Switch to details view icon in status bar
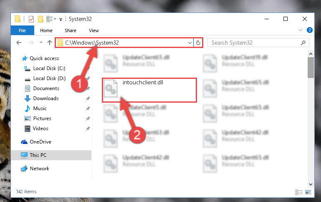Viewport: 321px width, 202px height. pyautogui.click(x=299, y=192)
